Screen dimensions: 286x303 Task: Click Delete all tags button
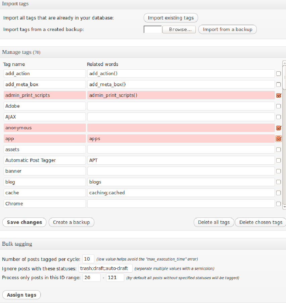(x=214, y=222)
